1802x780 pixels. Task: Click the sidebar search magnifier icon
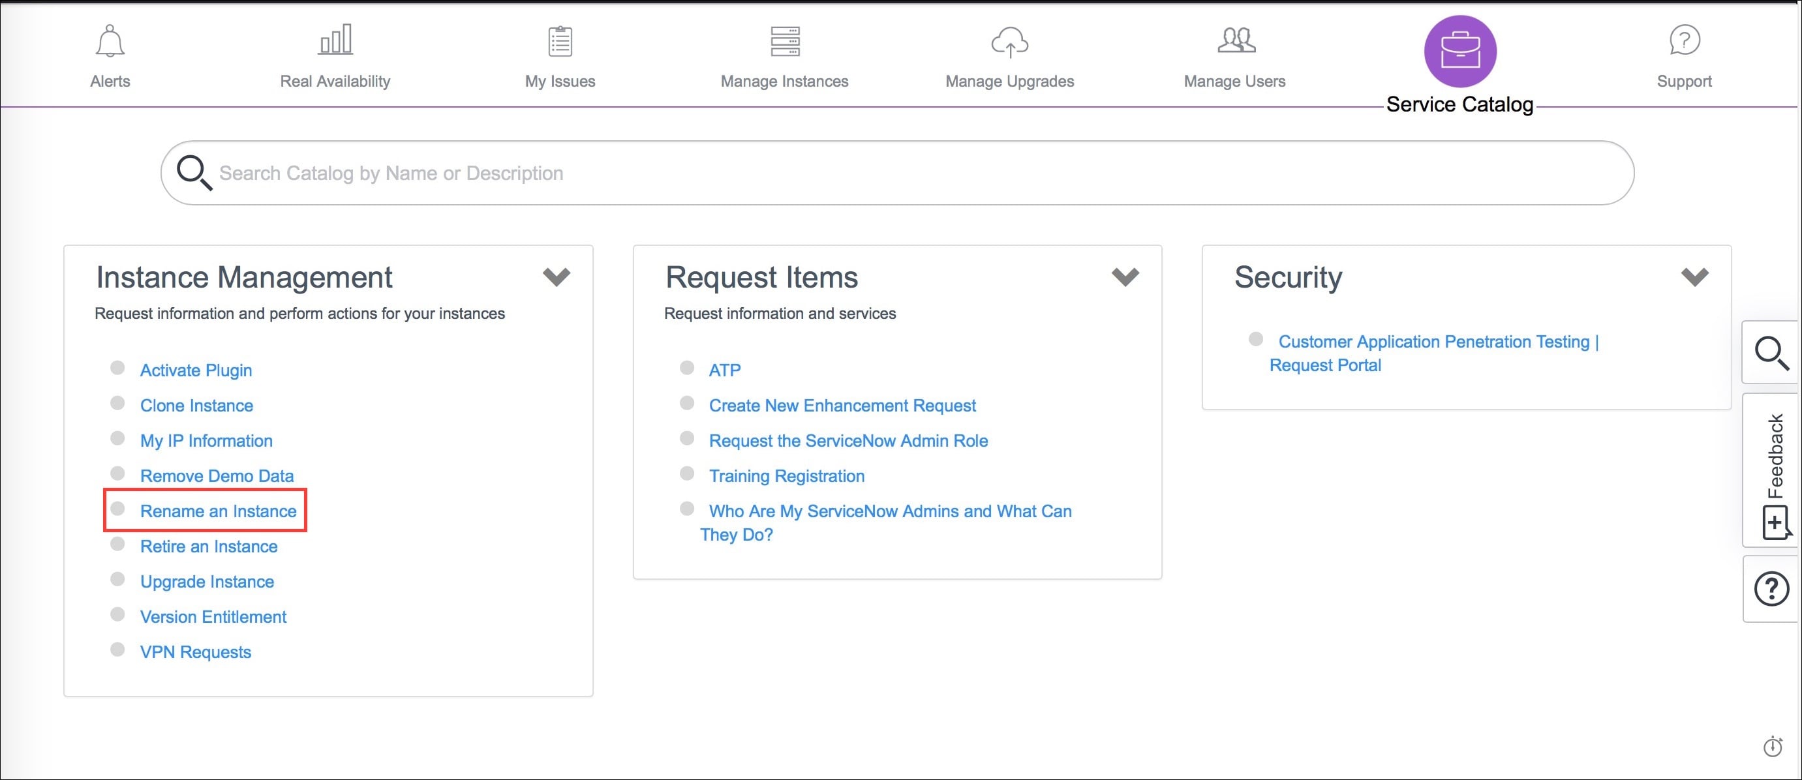[1772, 354]
